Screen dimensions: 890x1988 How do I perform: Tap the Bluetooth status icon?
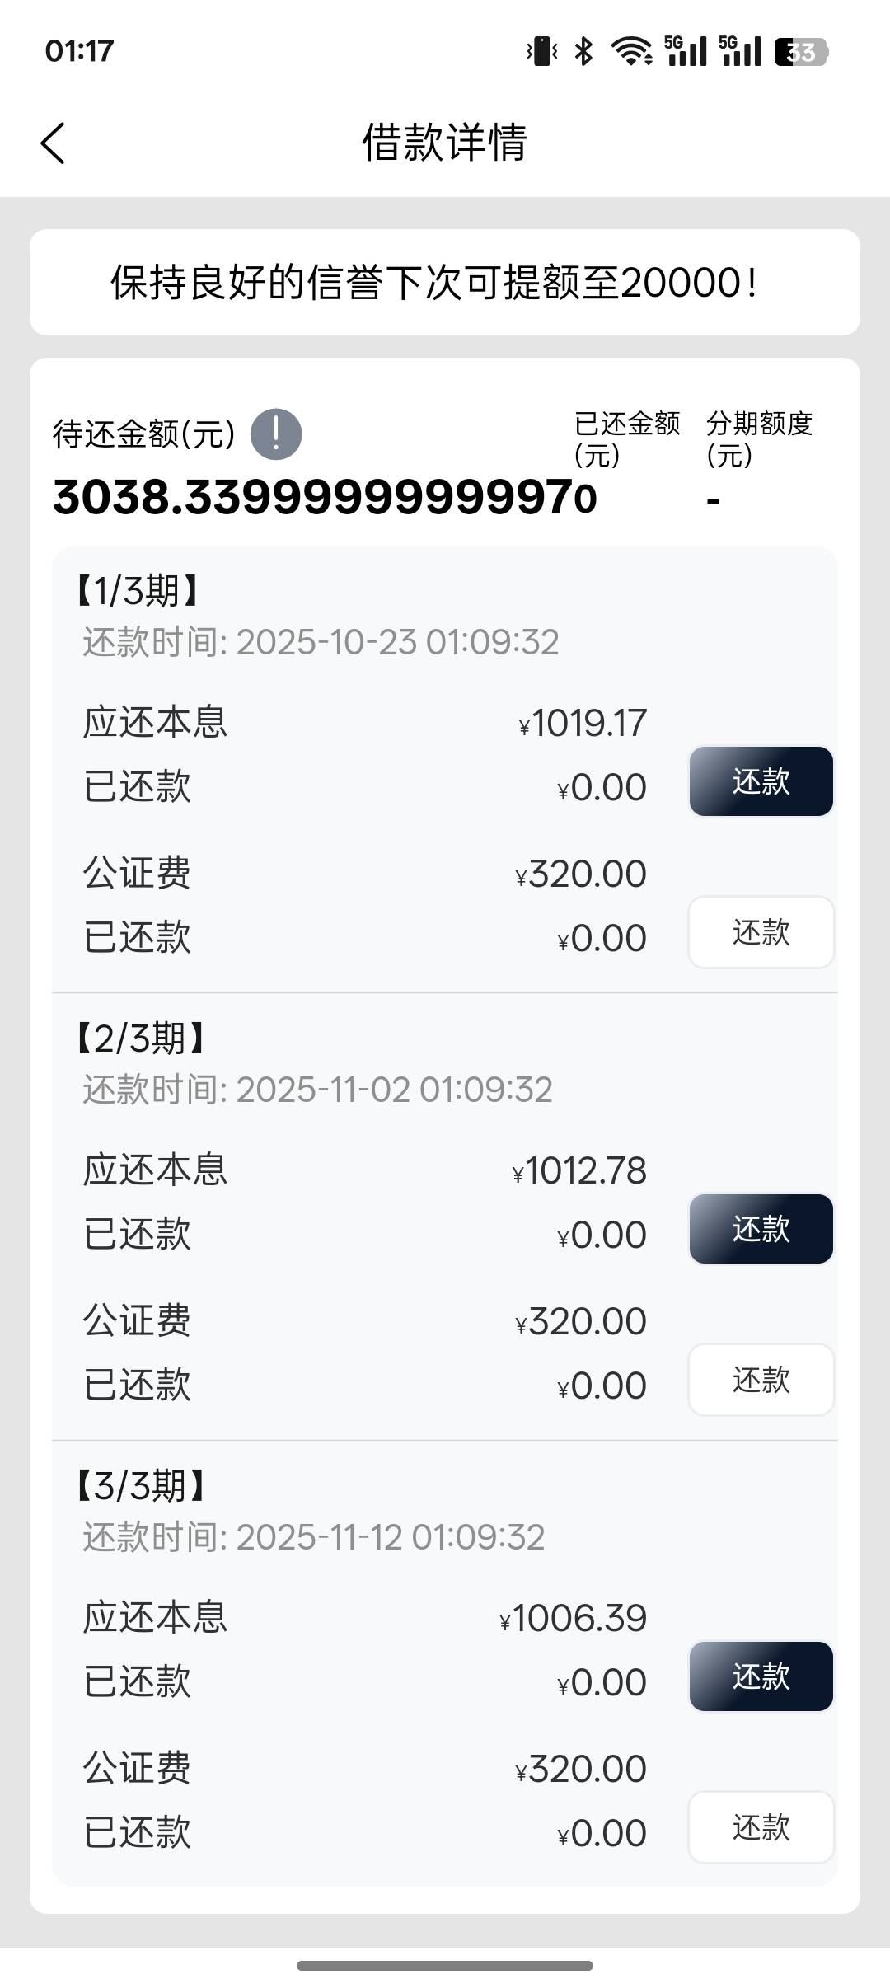click(x=583, y=51)
